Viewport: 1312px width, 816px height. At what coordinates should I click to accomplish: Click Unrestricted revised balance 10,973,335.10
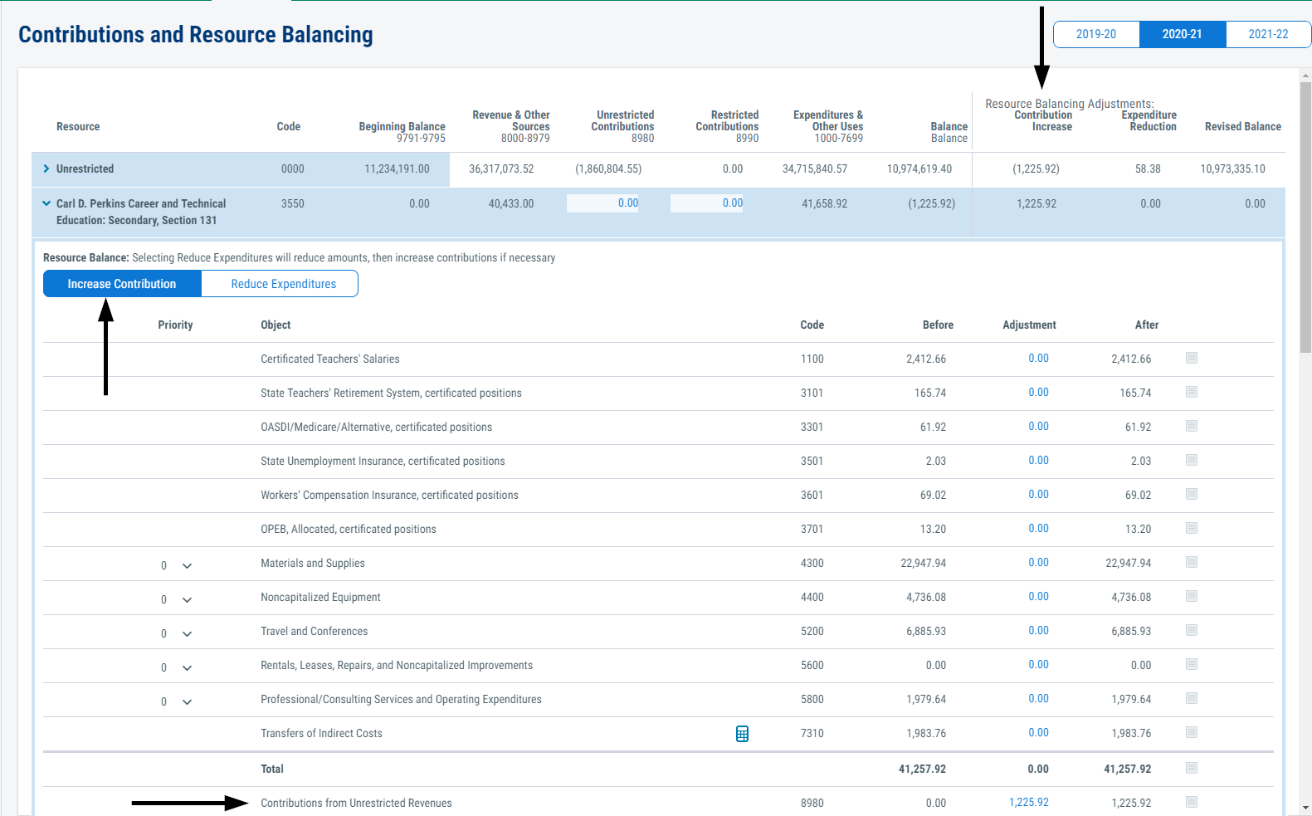[x=1232, y=169]
